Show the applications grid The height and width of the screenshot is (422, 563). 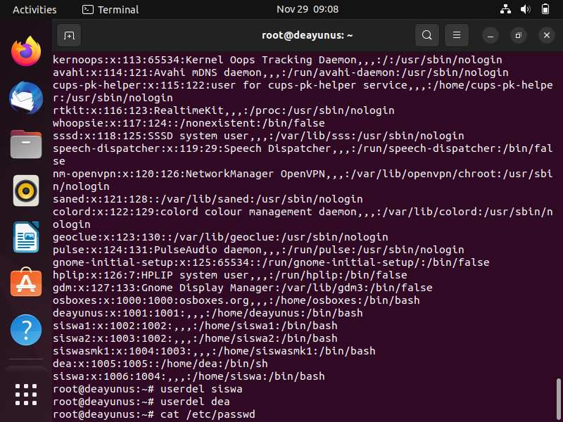26,395
